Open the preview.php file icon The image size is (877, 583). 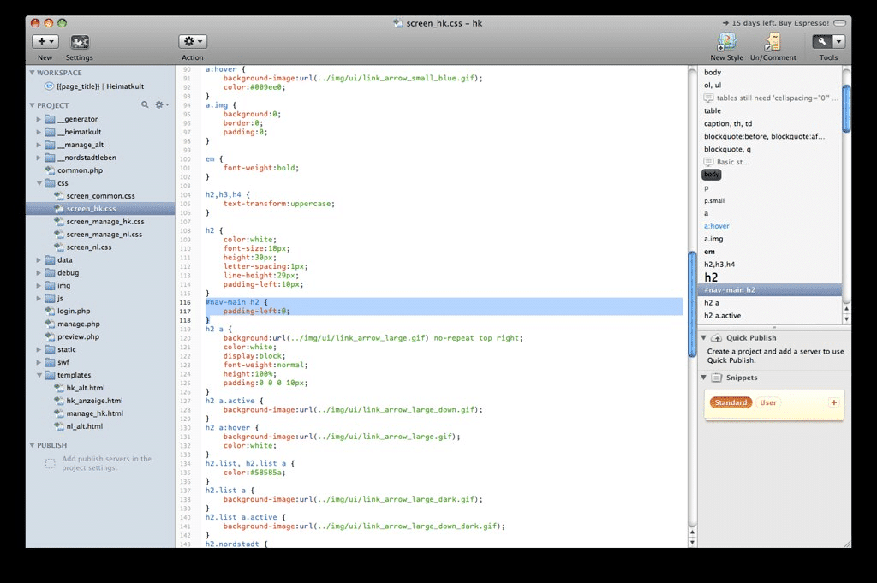(51, 336)
